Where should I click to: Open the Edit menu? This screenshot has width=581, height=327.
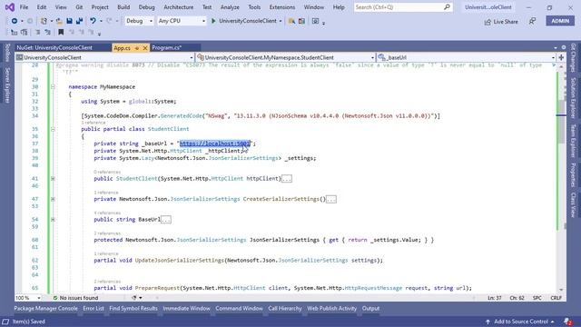click(x=42, y=7)
